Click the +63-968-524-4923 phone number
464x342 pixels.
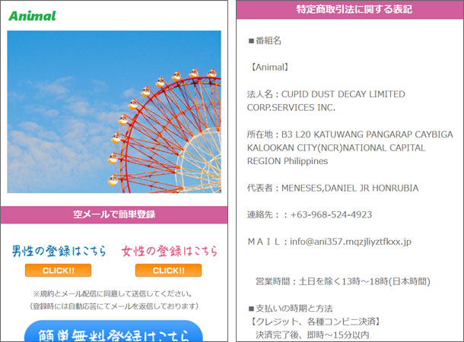pyautogui.click(x=328, y=214)
